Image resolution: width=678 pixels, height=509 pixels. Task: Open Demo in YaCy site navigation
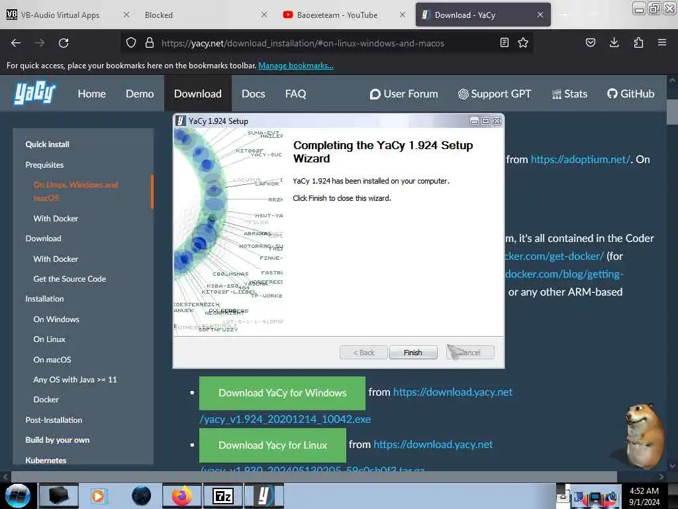[x=140, y=94]
